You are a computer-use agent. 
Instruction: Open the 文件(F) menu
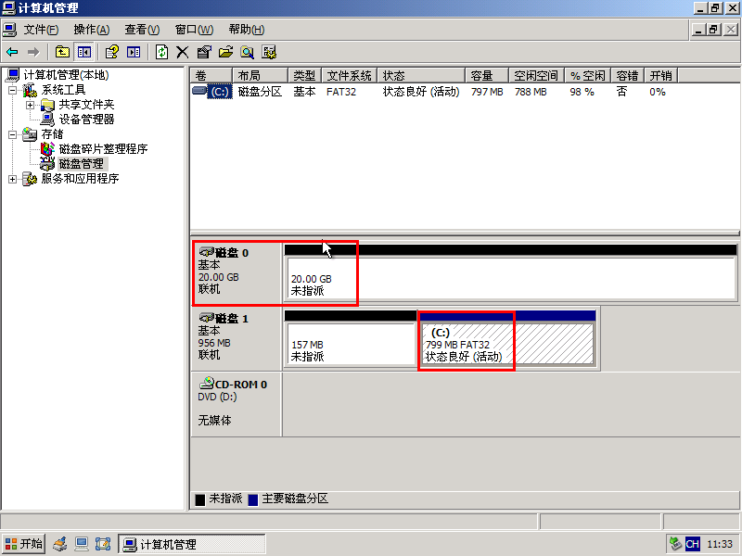41,30
